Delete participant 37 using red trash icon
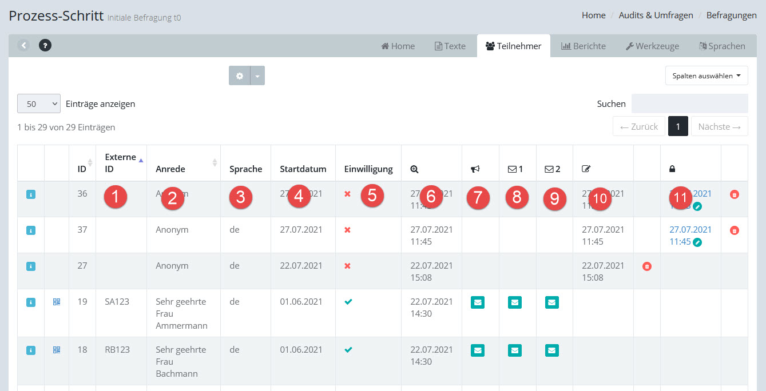 735,230
